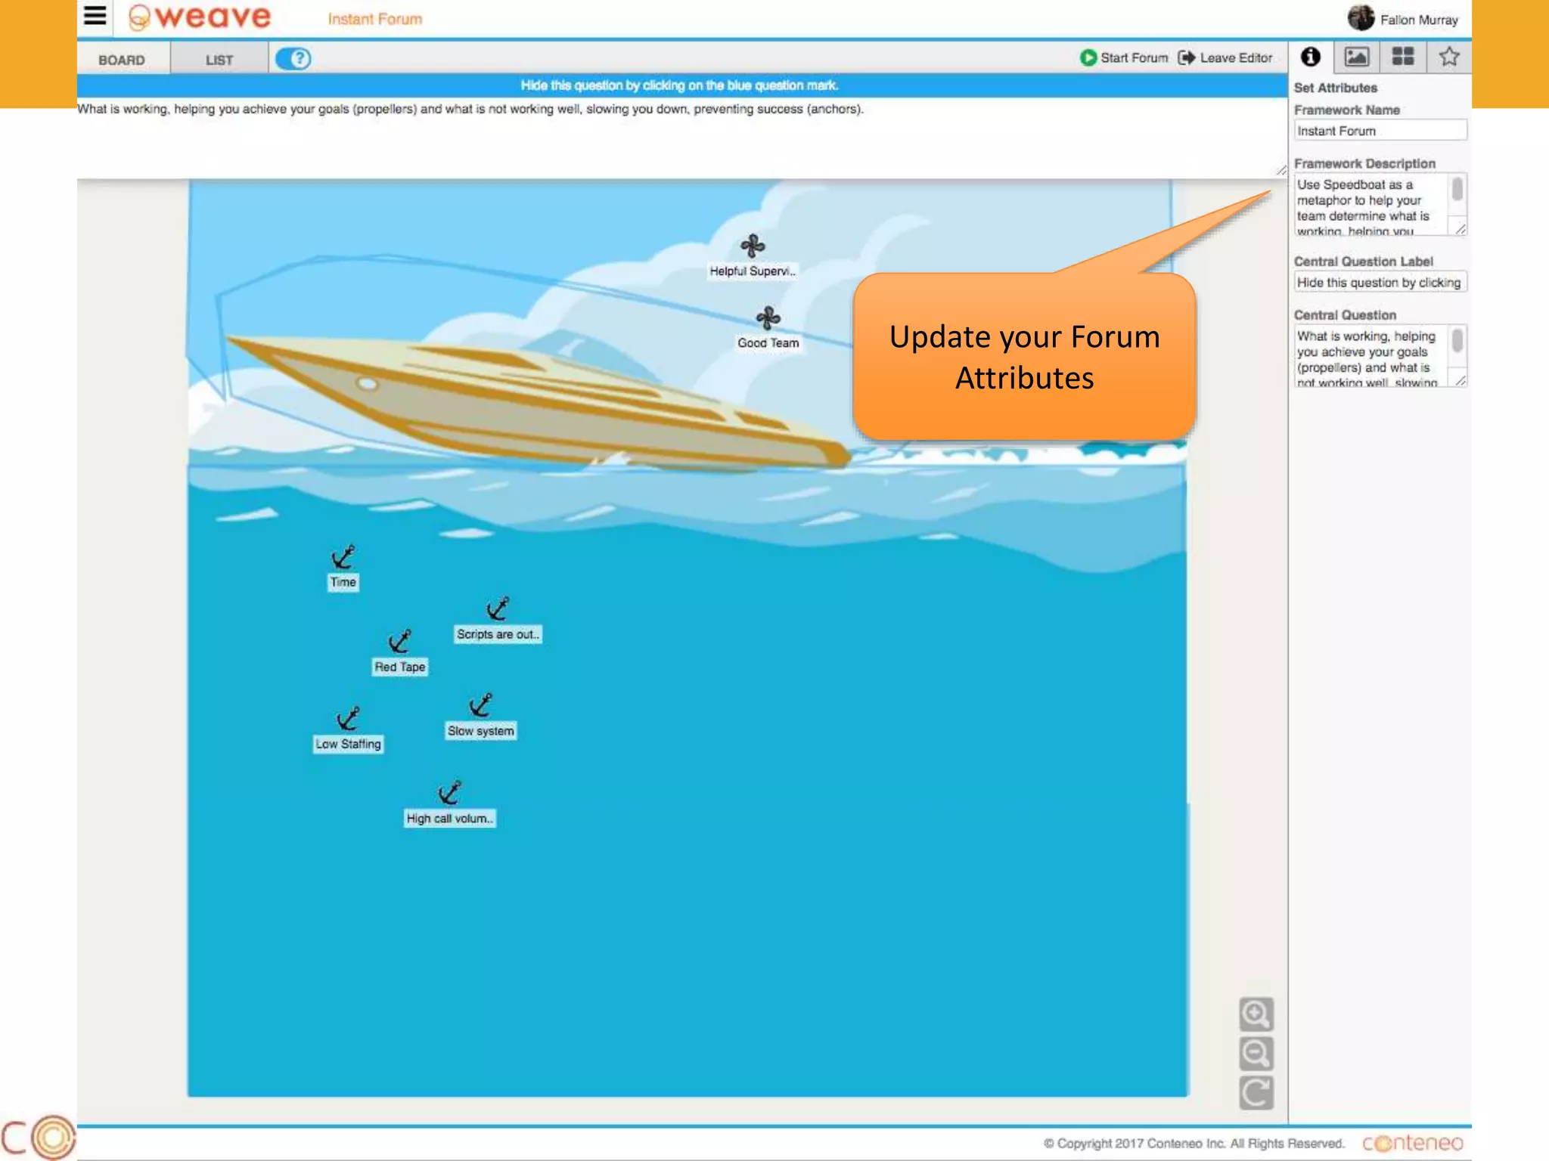Open the info attributes panel icon

point(1311,57)
